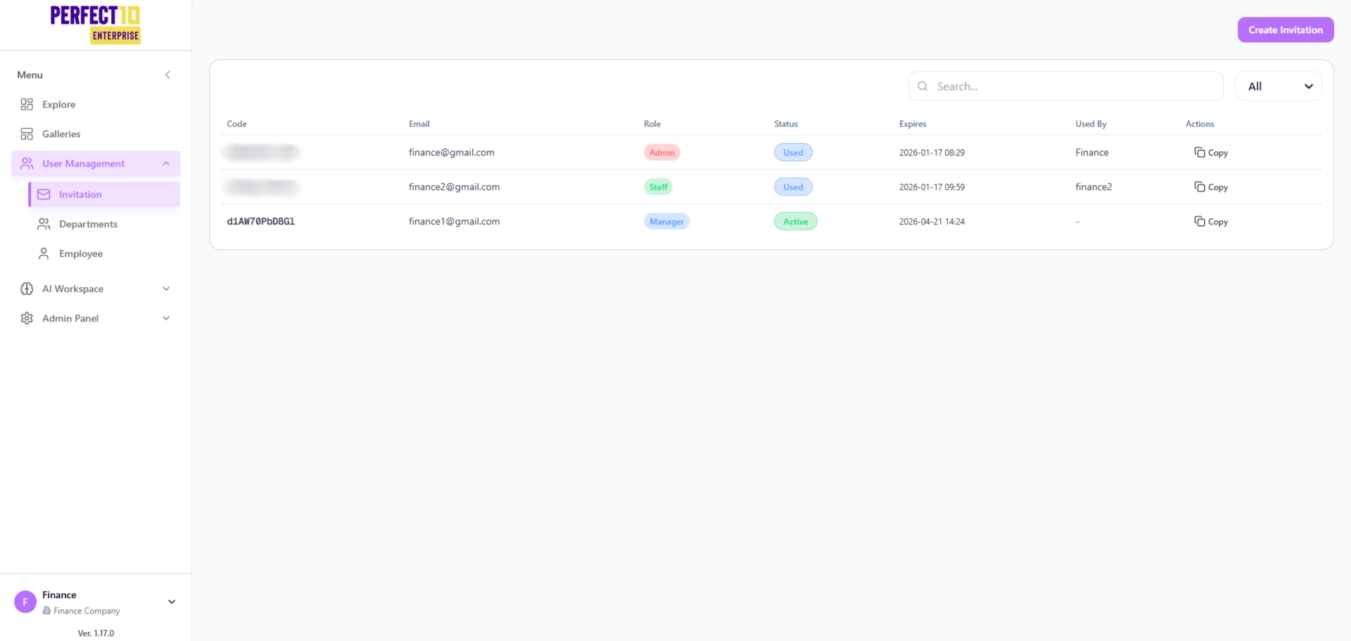
Task: Collapse the Menu sidebar with the chevron
Action: tap(167, 75)
